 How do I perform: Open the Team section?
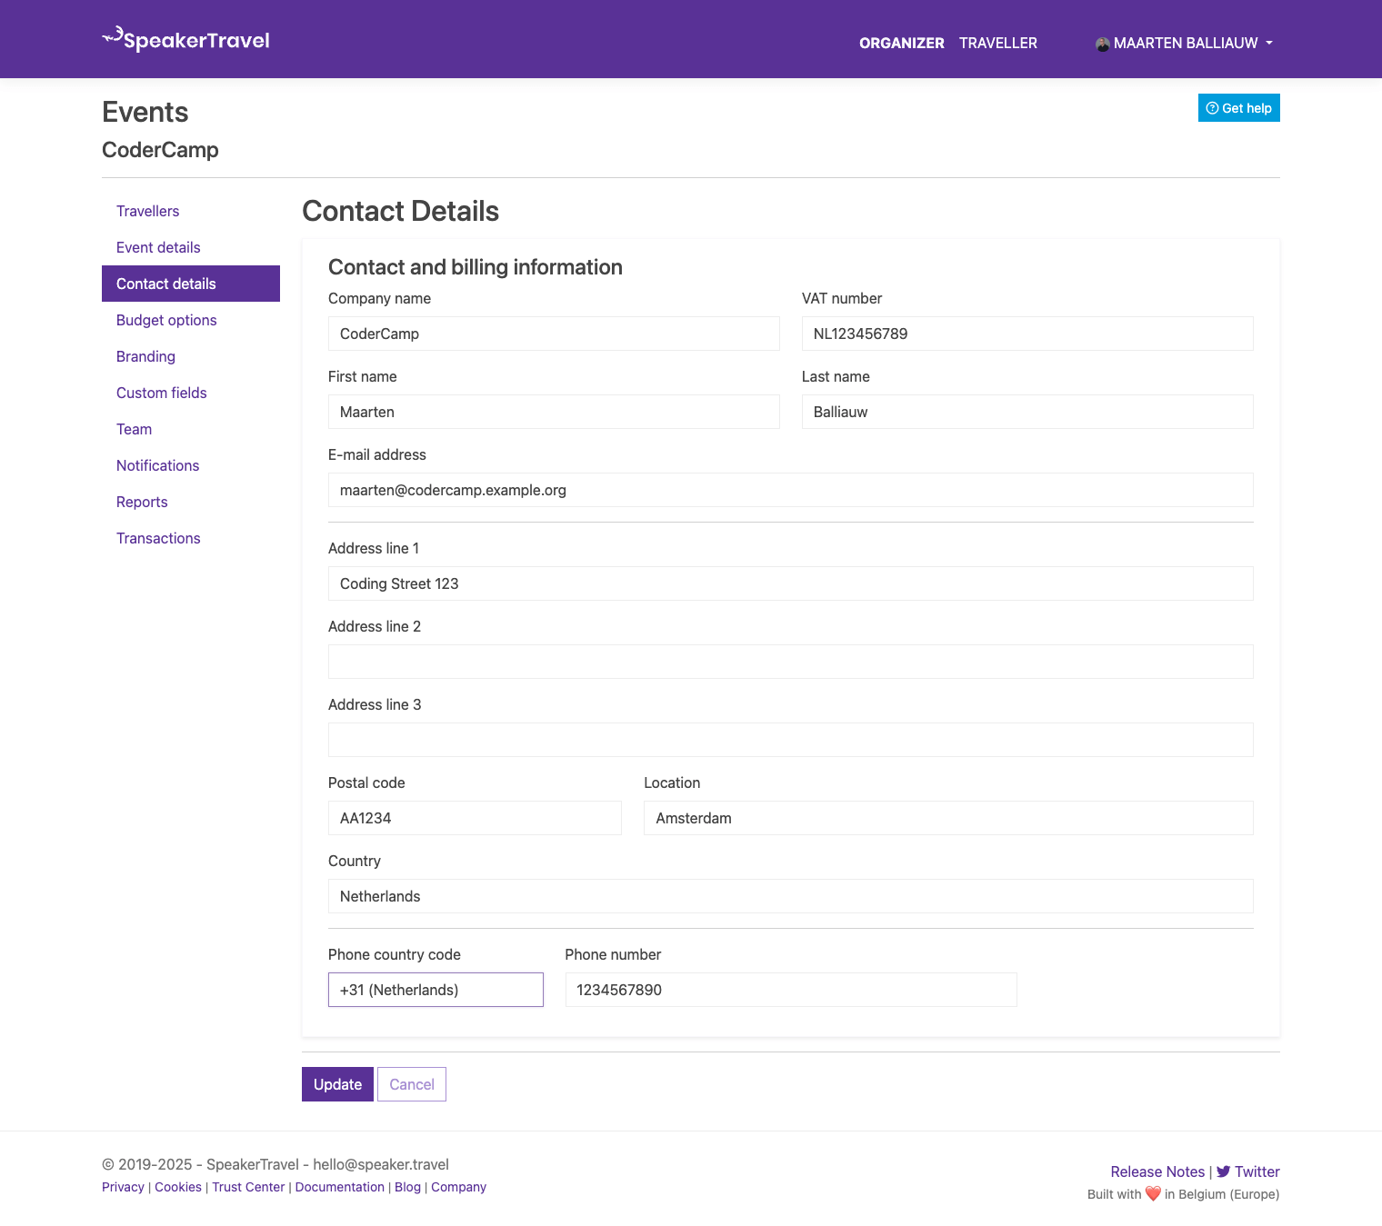tap(191, 429)
